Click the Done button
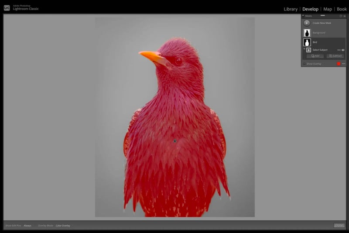Viewport: 349px width, 233px height. click(x=339, y=226)
